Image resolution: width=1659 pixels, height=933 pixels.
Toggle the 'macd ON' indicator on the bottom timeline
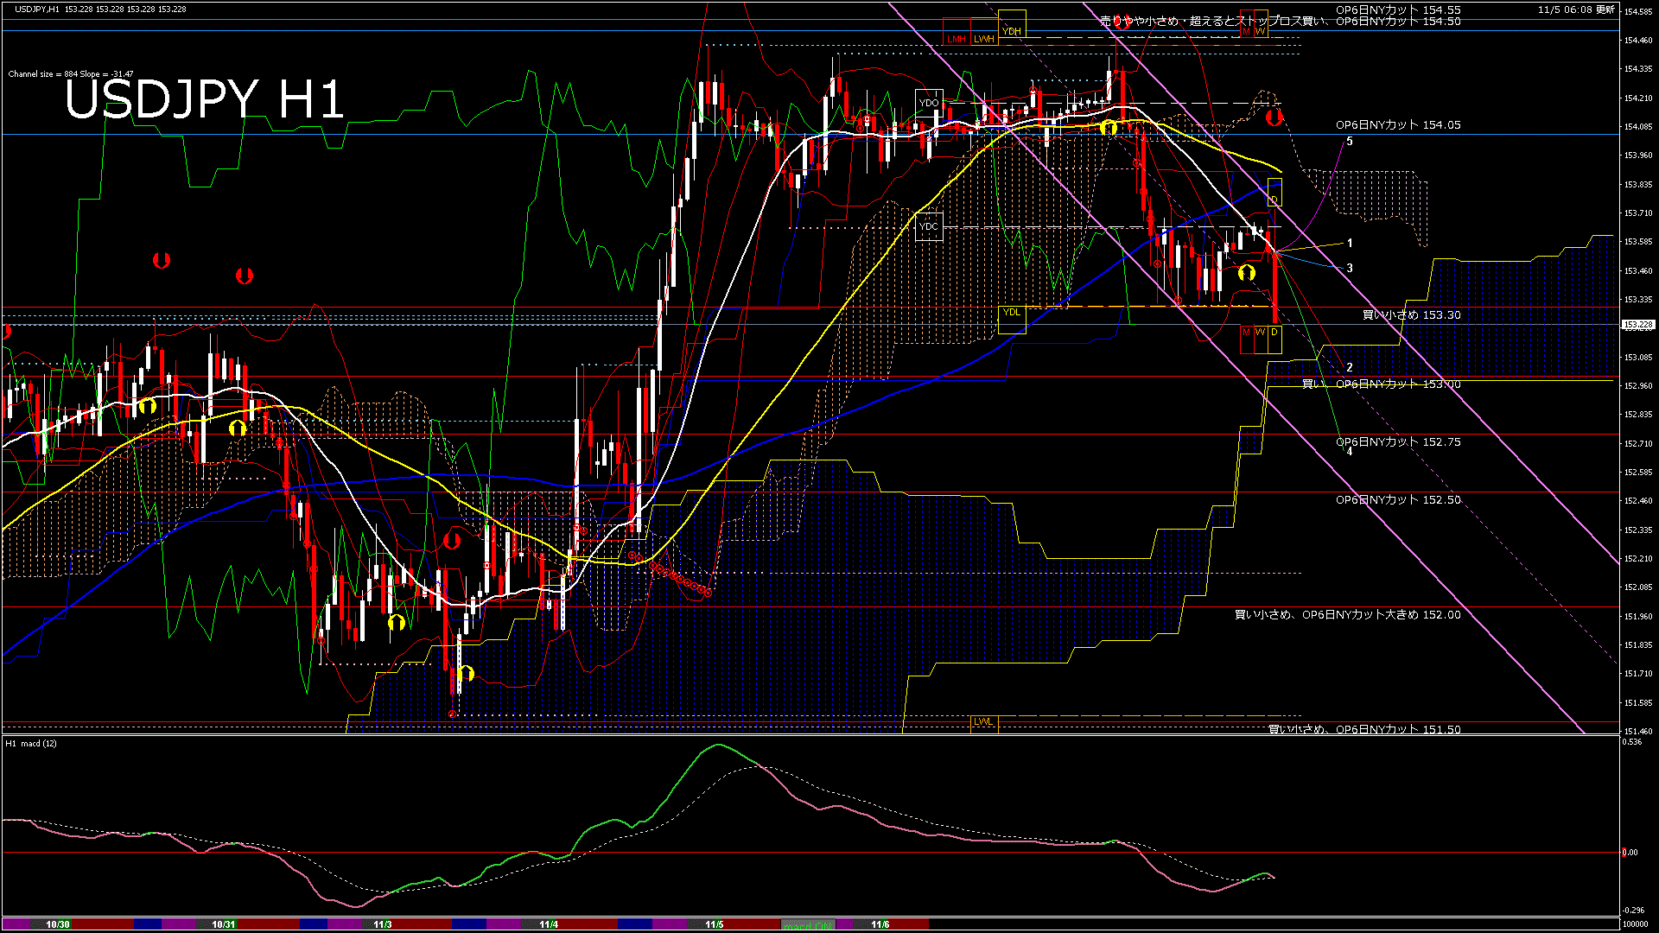coord(806,924)
